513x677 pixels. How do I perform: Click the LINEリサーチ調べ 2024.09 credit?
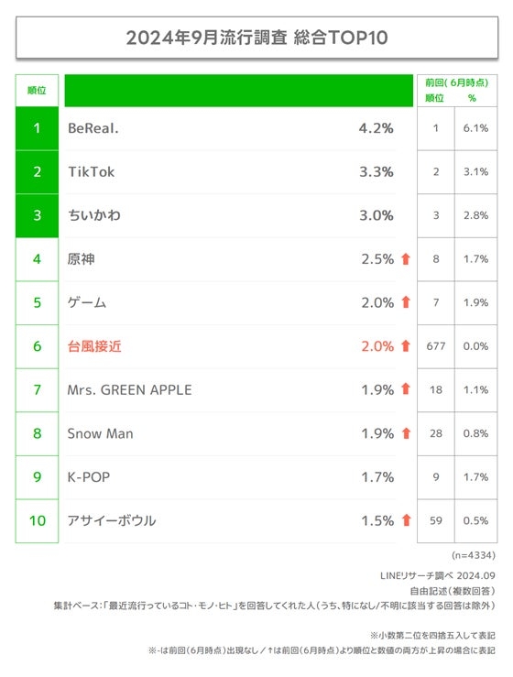(438, 575)
